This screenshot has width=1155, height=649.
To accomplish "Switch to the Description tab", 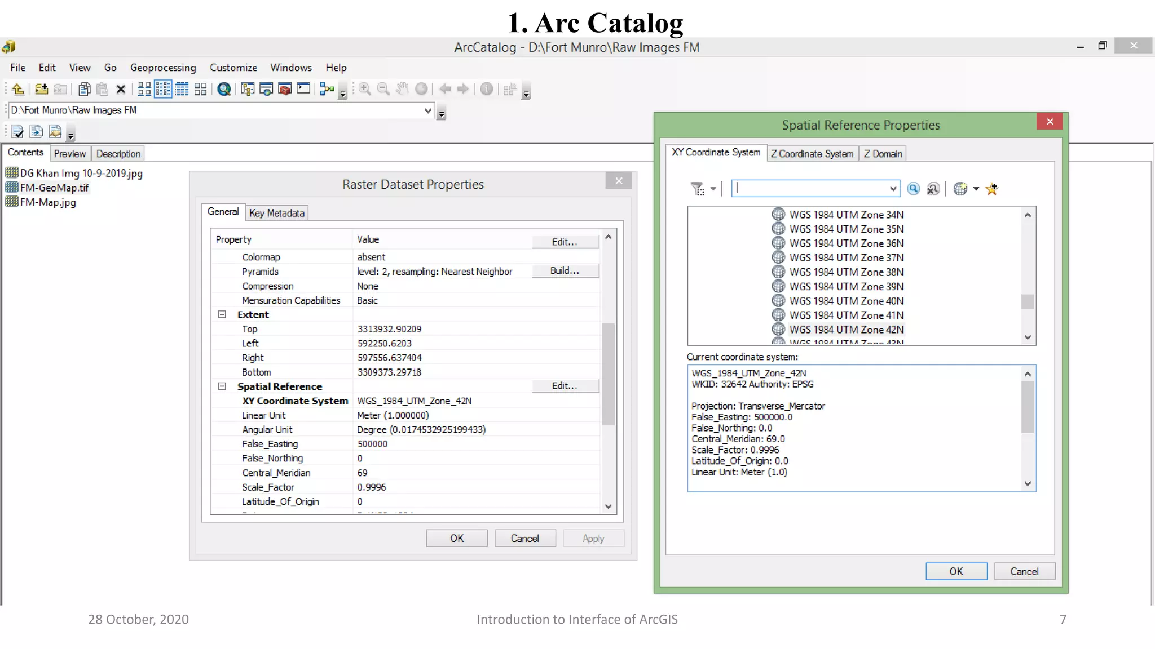I will 118,154.
